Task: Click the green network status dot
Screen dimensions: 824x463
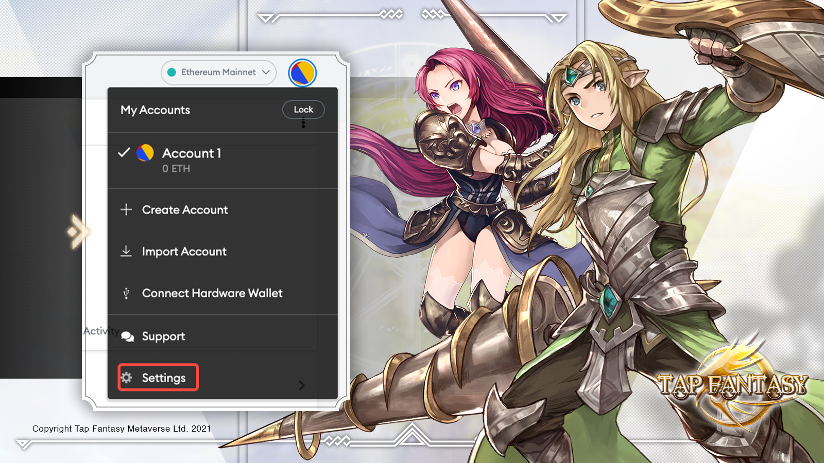Action: [x=172, y=73]
